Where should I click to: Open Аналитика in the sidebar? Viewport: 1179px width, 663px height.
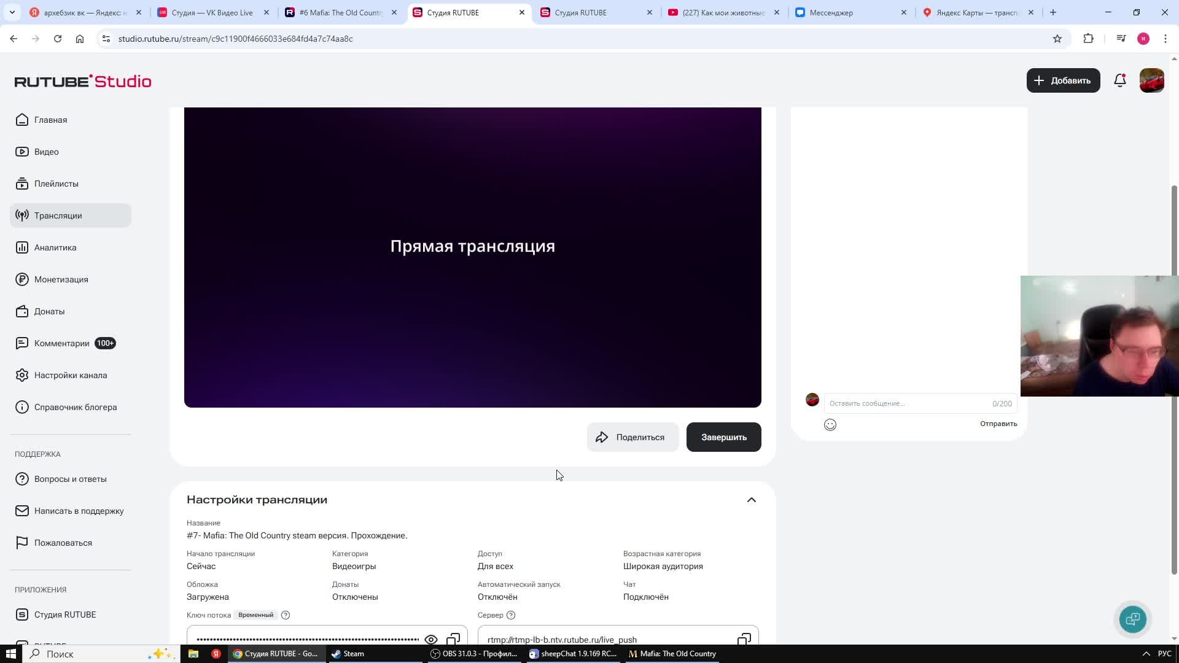click(55, 247)
